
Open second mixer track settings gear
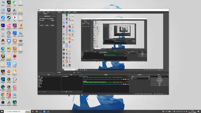click(x=128, y=84)
